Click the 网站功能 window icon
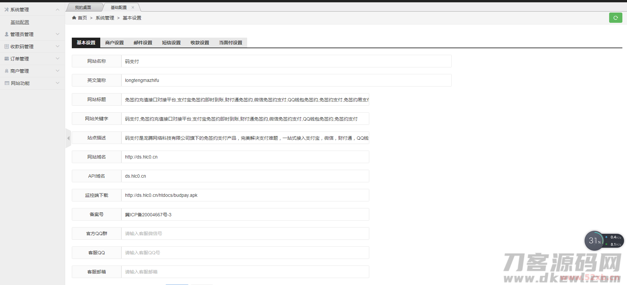This screenshot has width=627, height=285. [7, 83]
